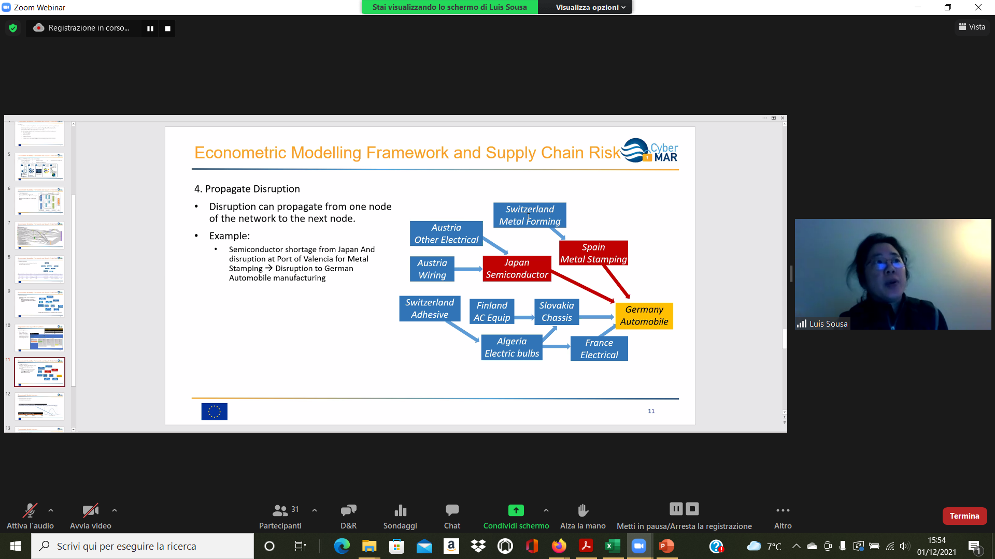Select slide 10 thumbnail in panel

coord(40,338)
